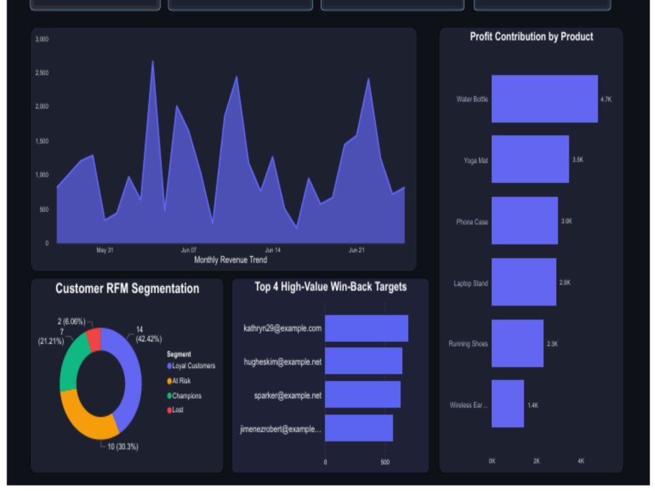Click the '4K' profit axis label
This screenshot has width=655, height=491.
[580, 461]
